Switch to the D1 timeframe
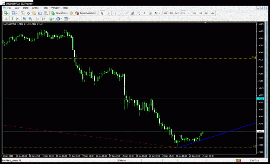270x164 pixels. [200, 13]
